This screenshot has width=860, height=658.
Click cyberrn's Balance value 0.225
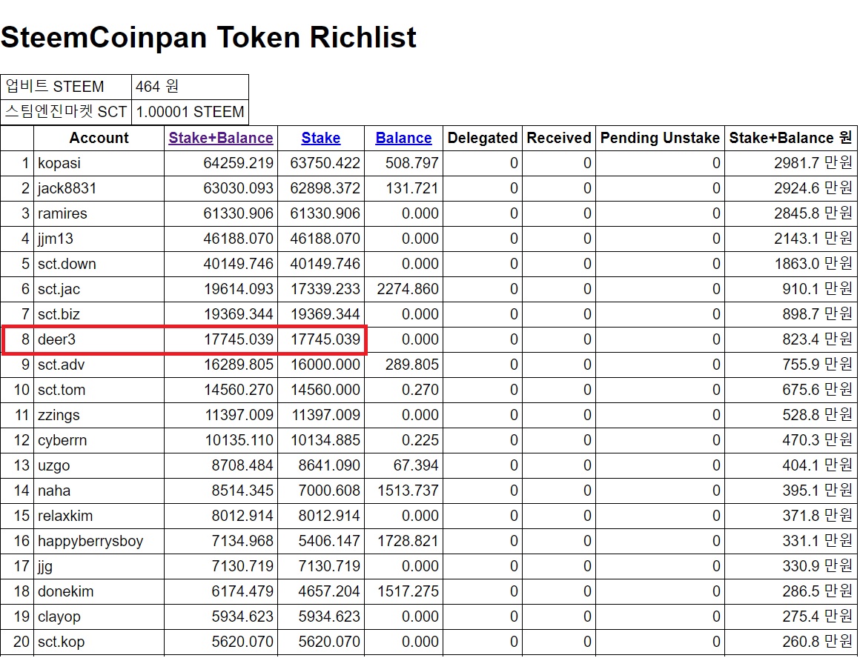[x=420, y=440]
